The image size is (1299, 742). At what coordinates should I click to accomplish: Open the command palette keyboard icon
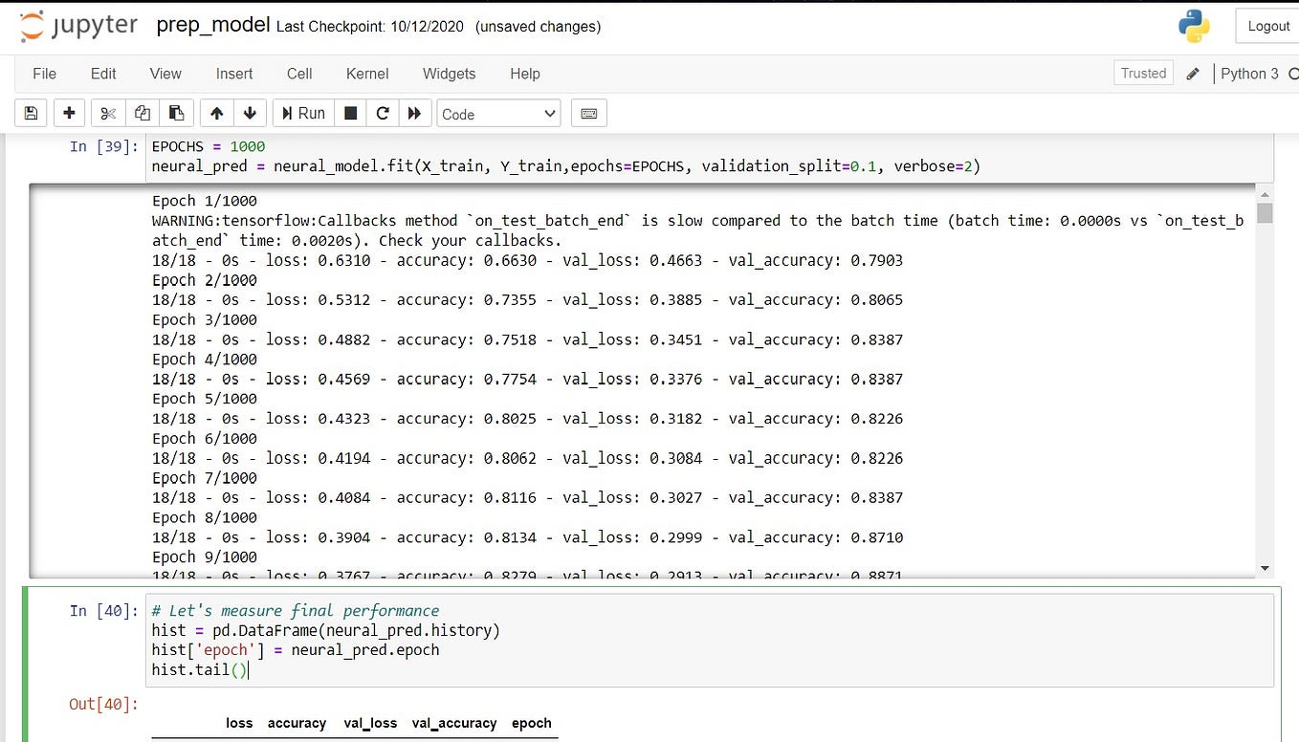point(588,113)
